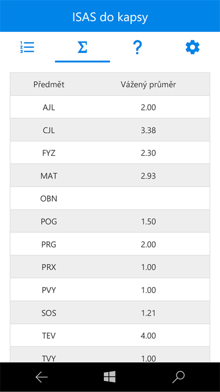
Task: Open the numbered list grades tab
Action: tap(27, 47)
